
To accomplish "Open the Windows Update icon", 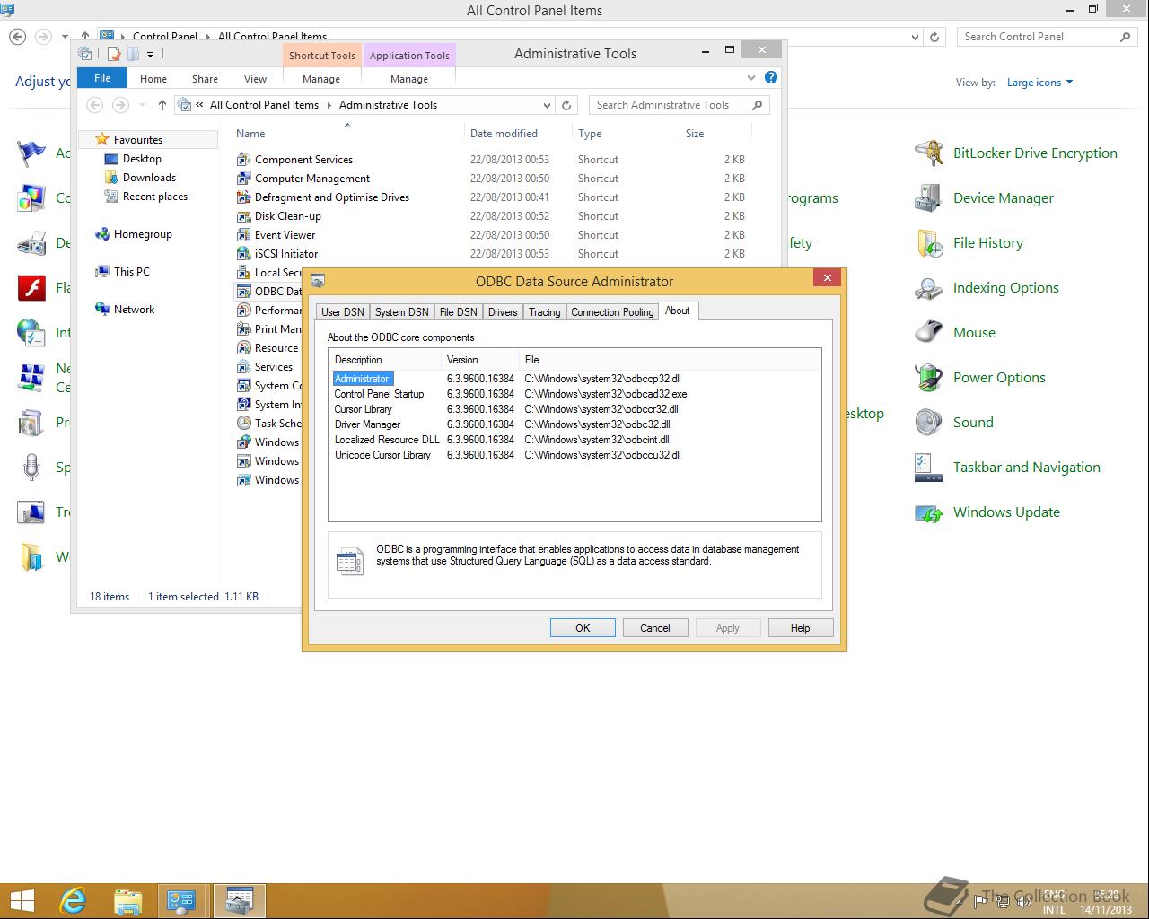I will pyautogui.click(x=929, y=512).
